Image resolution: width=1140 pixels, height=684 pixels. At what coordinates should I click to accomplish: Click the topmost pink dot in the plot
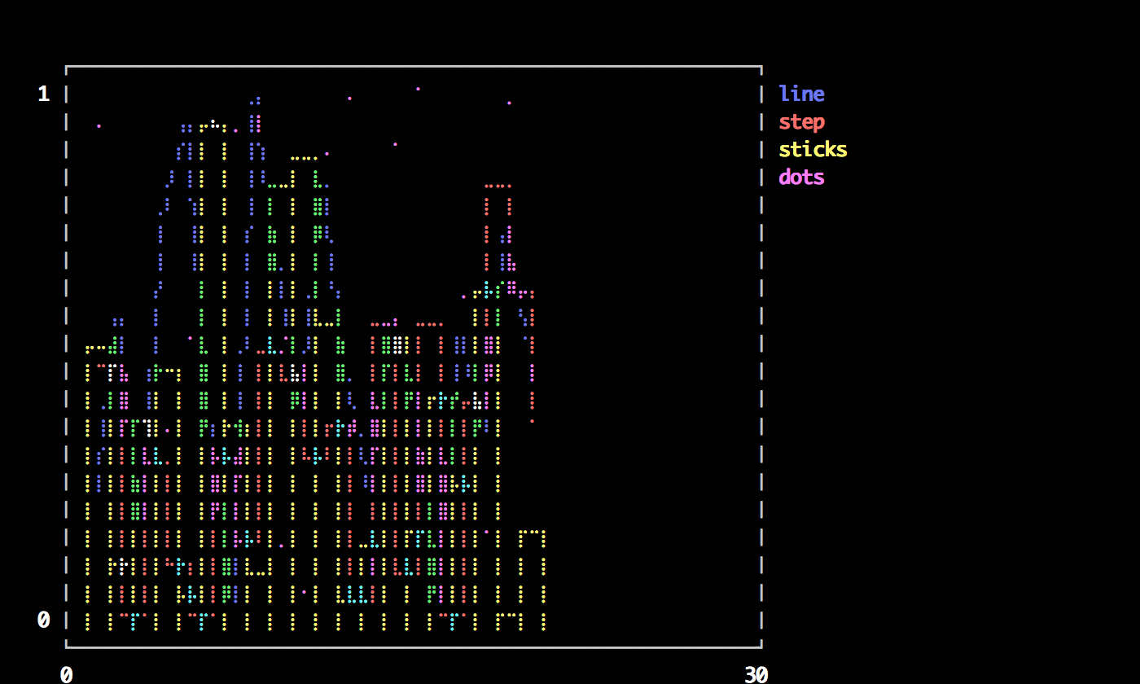418,89
